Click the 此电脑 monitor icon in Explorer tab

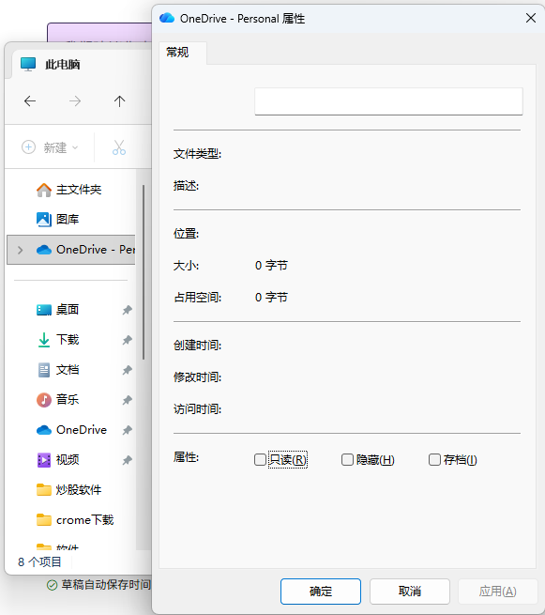(x=28, y=65)
